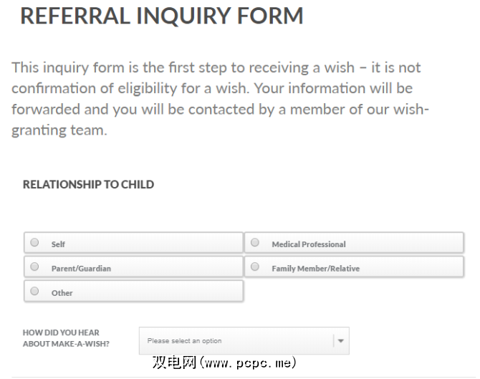Viewport: 480px width, 379px height.
Task: Select the "Self" radio button
Action: pyautogui.click(x=34, y=243)
